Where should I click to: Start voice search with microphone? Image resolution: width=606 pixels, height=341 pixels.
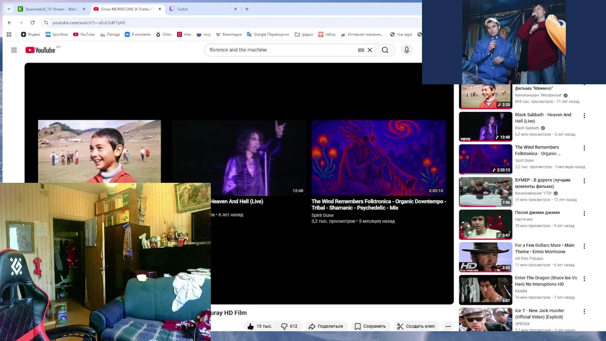407,50
